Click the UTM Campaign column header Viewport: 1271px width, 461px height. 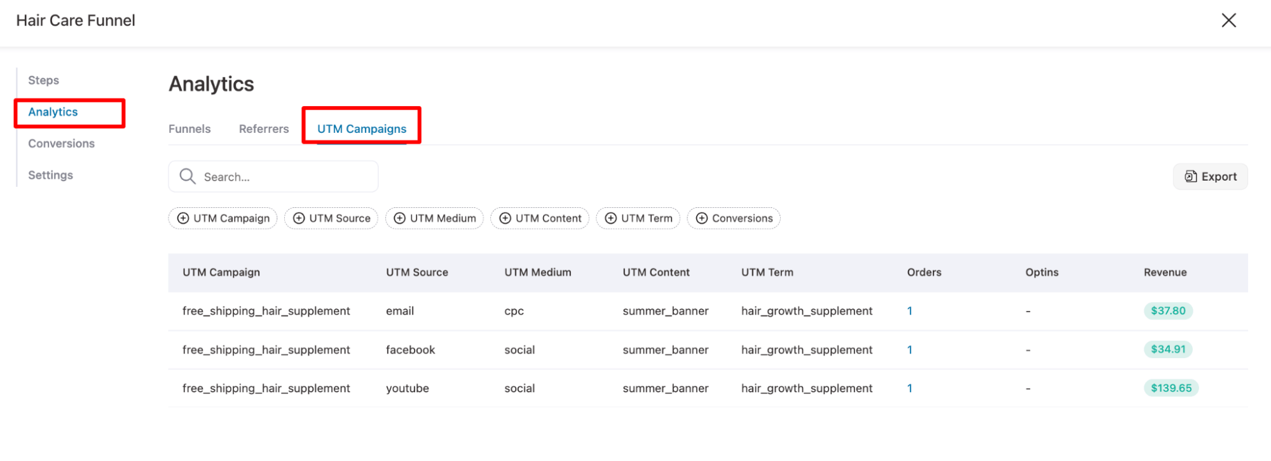point(221,272)
